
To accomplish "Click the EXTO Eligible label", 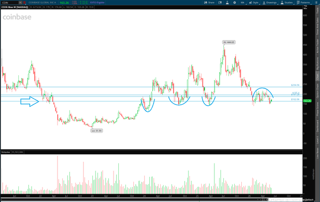I will click(x=97, y=2).
